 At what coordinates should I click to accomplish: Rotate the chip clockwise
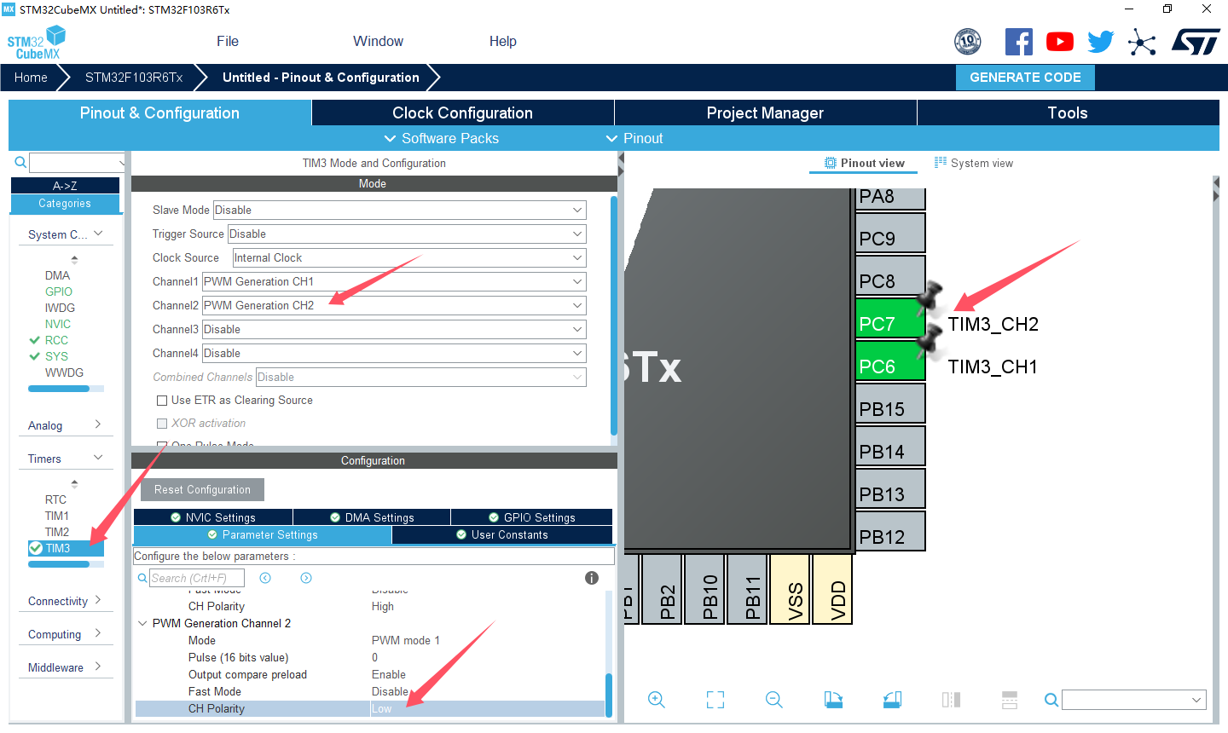tap(833, 700)
